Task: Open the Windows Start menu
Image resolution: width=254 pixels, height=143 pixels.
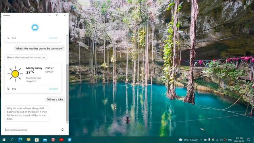Action: tap(4, 139)
